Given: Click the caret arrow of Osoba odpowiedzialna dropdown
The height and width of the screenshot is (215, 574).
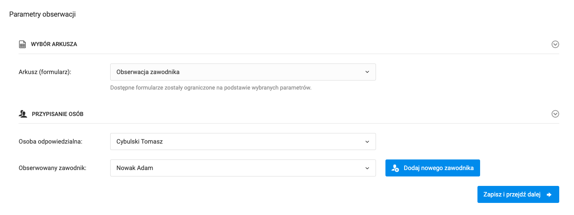Looking at the screenshot, I should (x=367, y=142).
